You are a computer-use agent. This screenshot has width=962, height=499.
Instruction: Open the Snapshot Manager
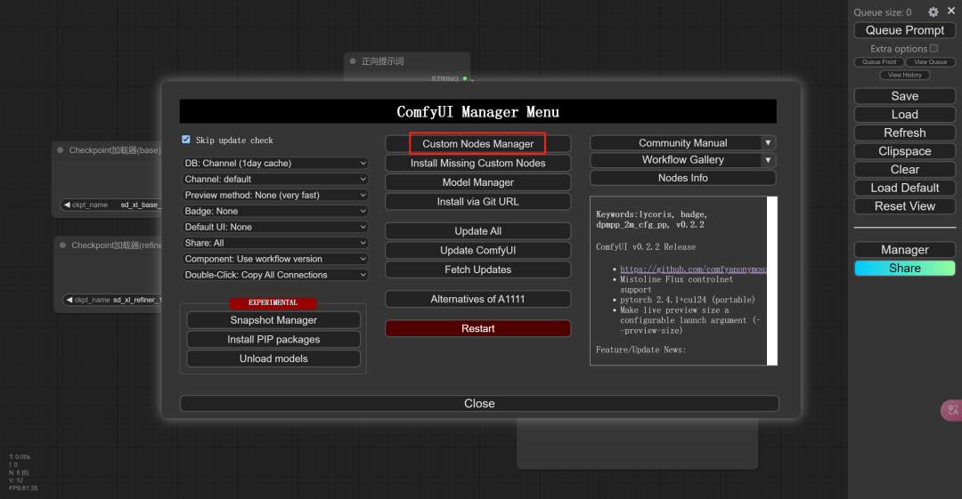[273, 320]
